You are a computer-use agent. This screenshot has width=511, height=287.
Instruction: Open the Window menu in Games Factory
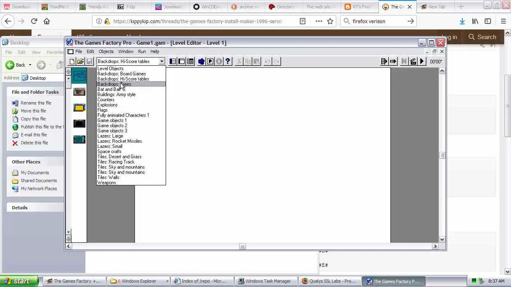pyautogui.click(x=126, y=51)
